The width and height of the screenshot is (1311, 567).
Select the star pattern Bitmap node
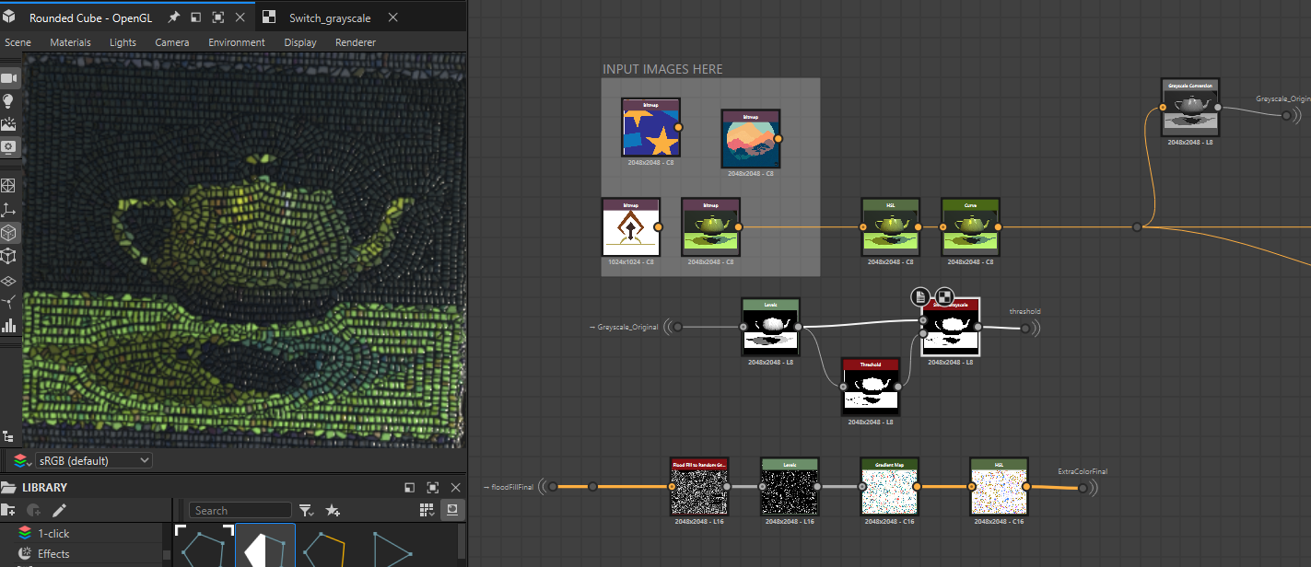pyautogui.click(x=650, y=128)
